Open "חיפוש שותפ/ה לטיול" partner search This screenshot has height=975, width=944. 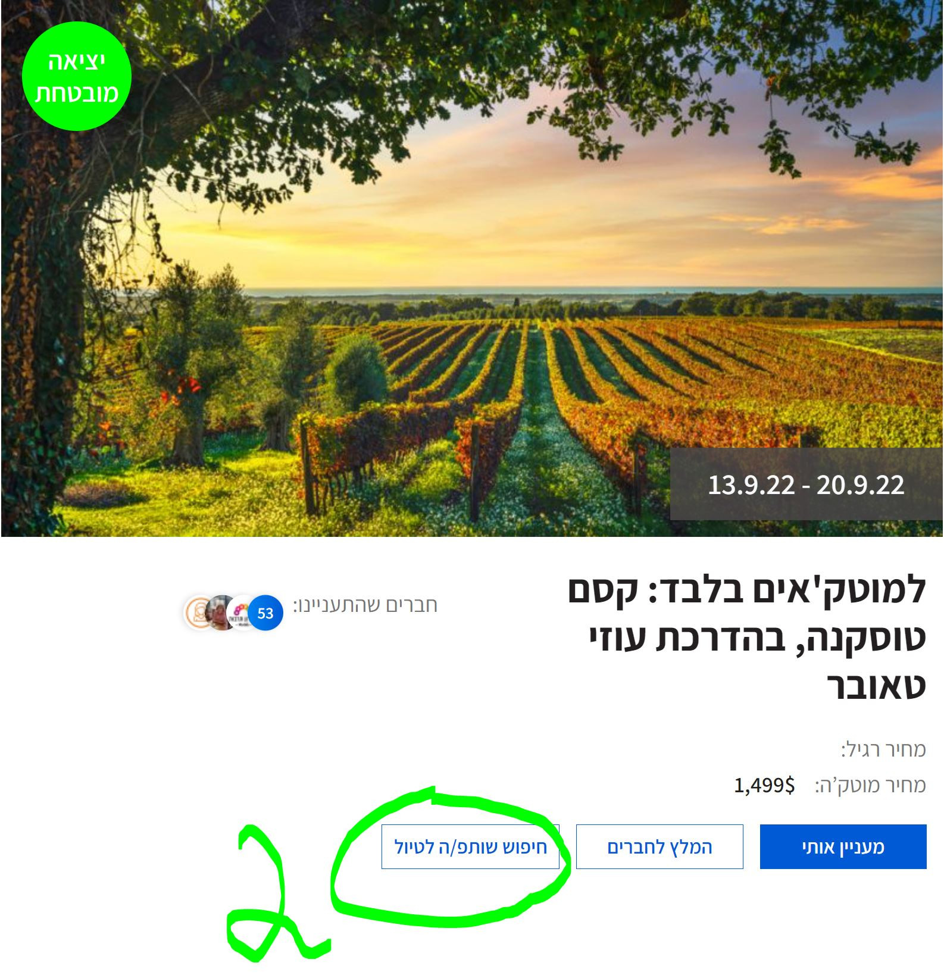coord(470,846)
